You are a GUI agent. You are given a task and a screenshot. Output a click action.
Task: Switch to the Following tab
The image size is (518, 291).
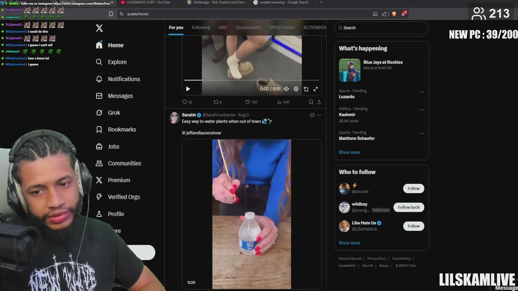pos(201,27)
